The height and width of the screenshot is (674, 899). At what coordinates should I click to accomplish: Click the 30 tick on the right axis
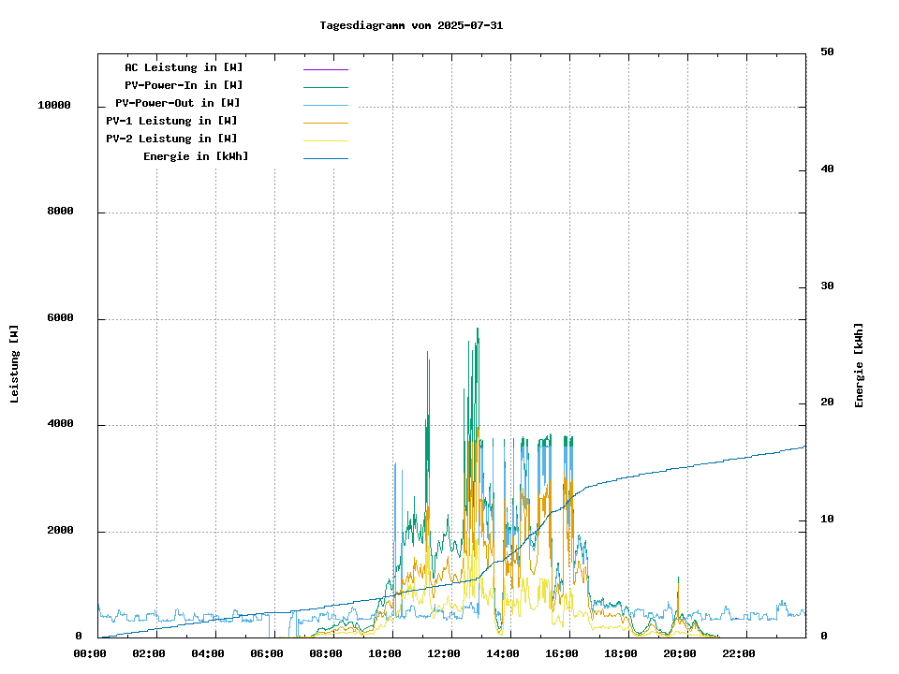click(827, 286)
